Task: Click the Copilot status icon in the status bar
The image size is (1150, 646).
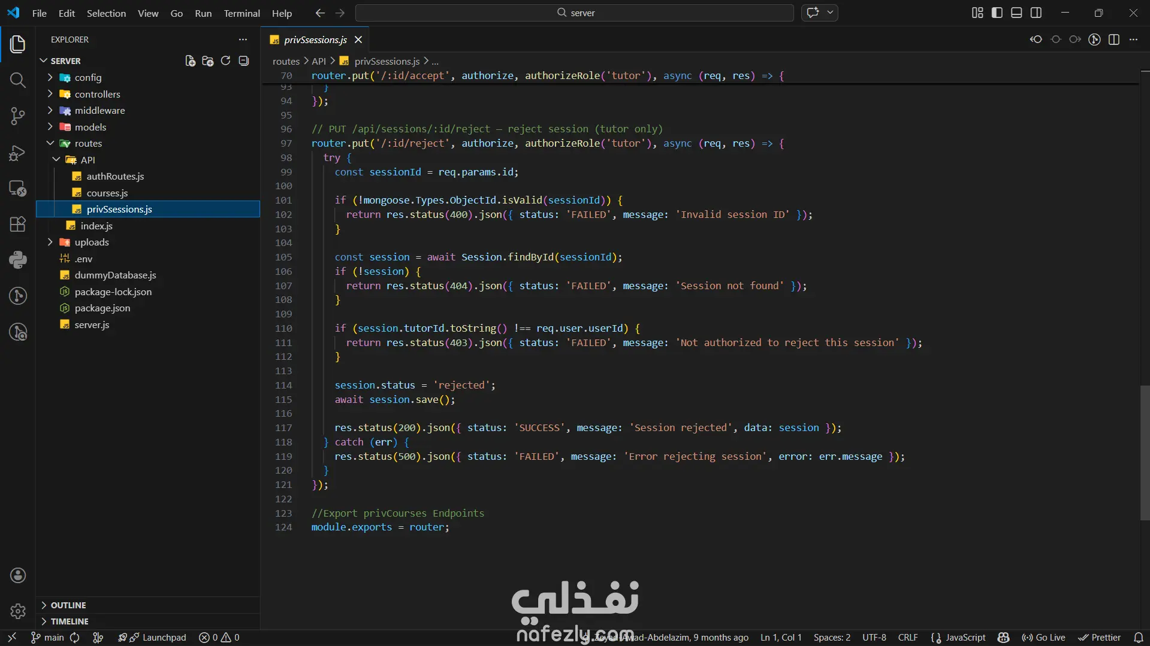Action: (x=1004, y=638)
